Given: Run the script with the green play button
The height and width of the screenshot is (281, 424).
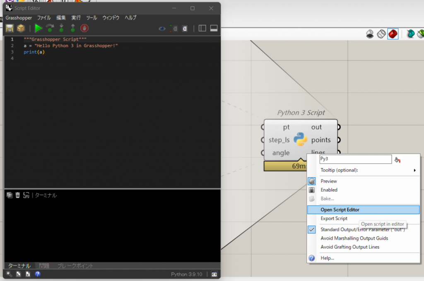Looking at the screenshot, I should (38, 28).
